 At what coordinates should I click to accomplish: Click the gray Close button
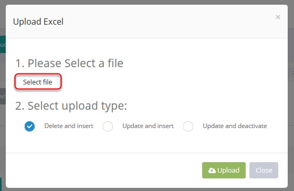(264, 170)
